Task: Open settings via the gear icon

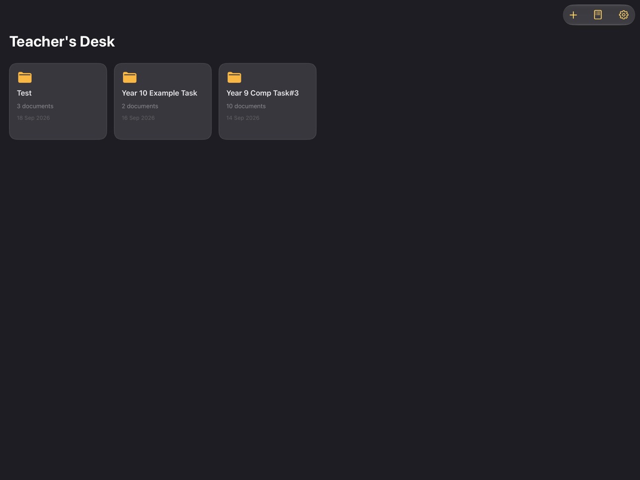Action: point(624,15)
